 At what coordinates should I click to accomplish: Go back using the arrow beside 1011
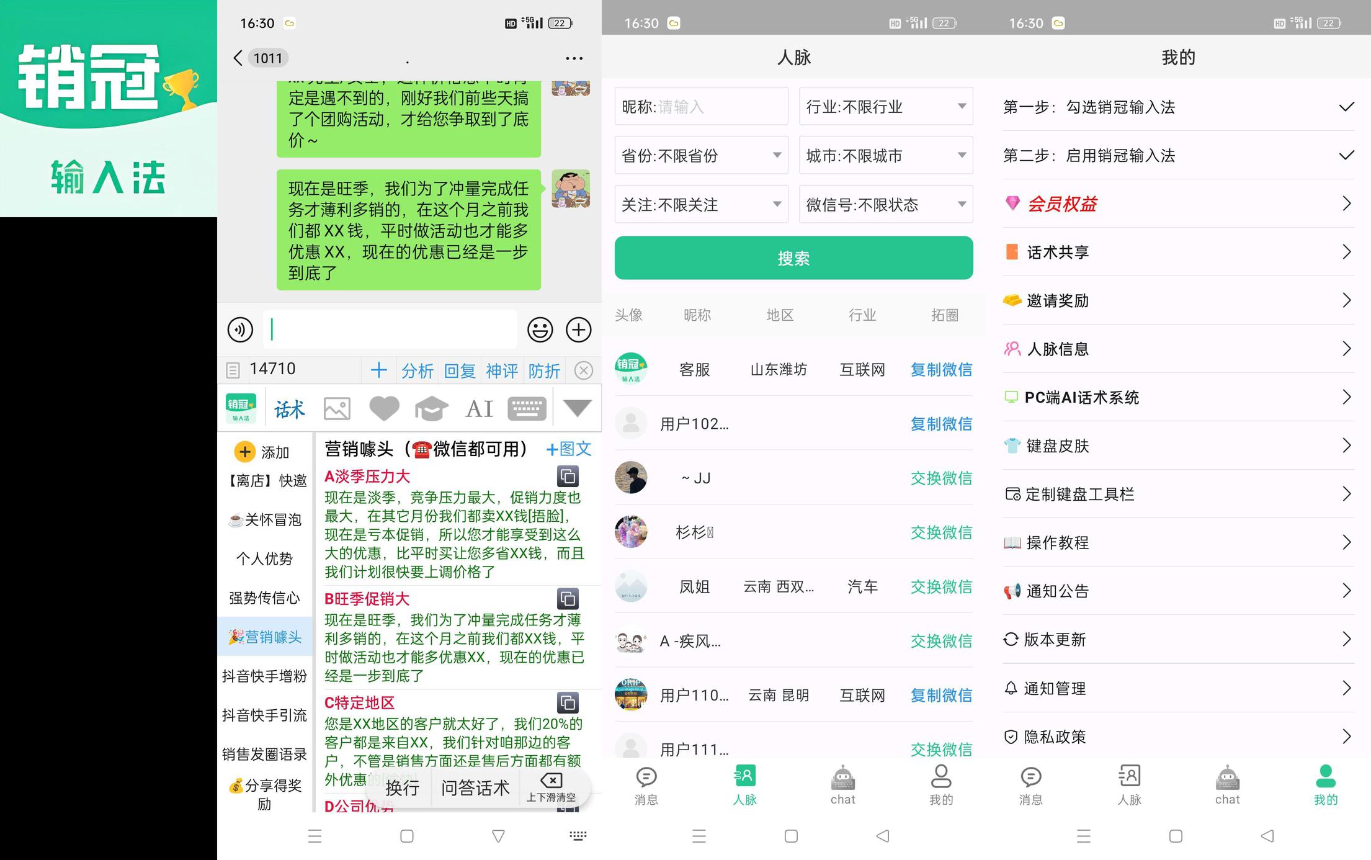coord(238,58)
